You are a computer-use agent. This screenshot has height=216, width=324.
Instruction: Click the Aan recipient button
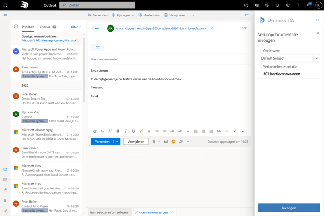point(97,28)
